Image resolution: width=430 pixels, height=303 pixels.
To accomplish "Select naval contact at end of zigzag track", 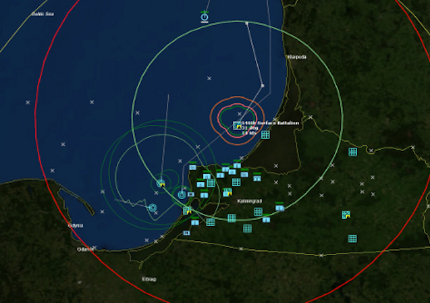I will 153,208.
